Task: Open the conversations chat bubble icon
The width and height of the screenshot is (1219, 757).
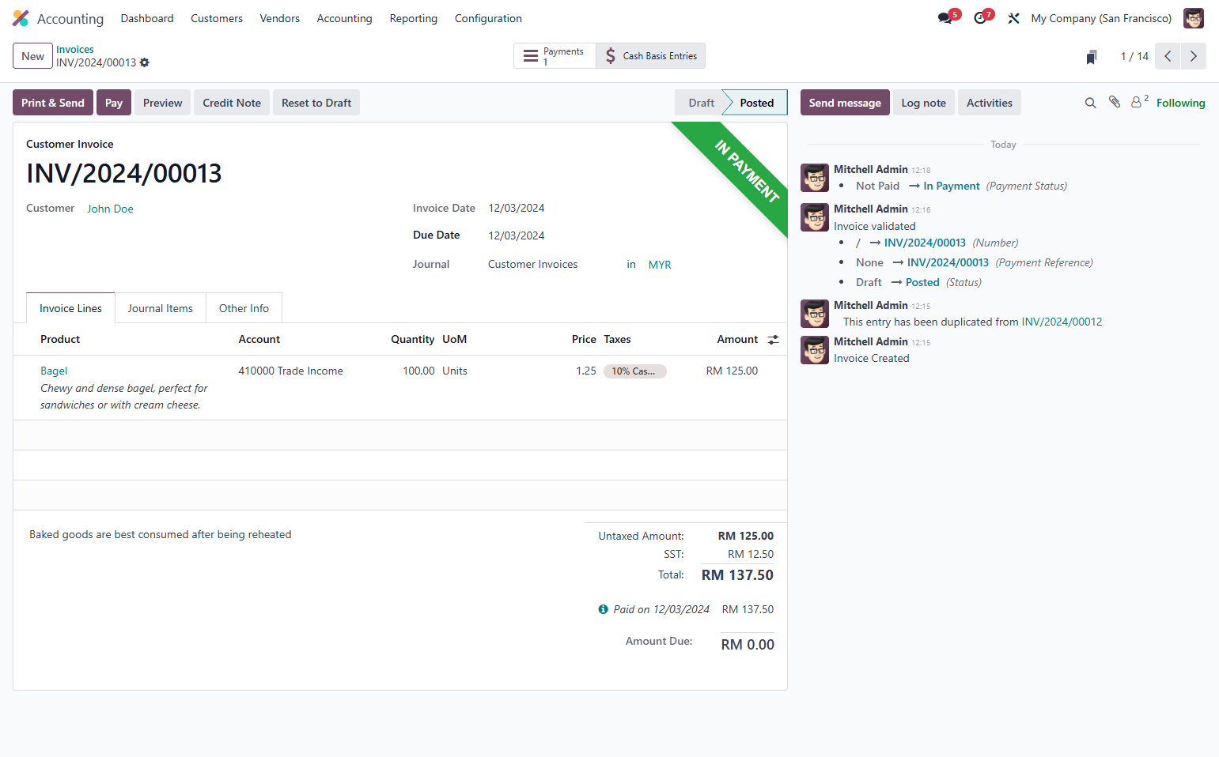Action: click(x=945, y=18)
